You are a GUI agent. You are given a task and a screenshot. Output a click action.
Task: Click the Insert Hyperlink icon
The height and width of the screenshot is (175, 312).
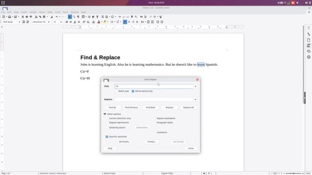119,17
